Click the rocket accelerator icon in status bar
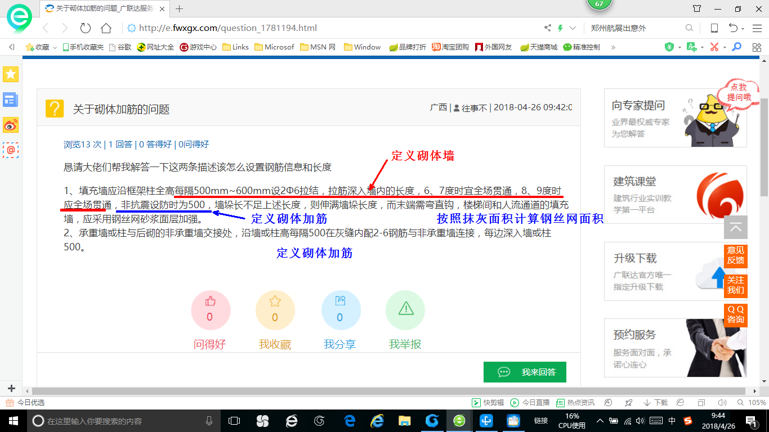The image size is (769, 432). click(629, 403)
